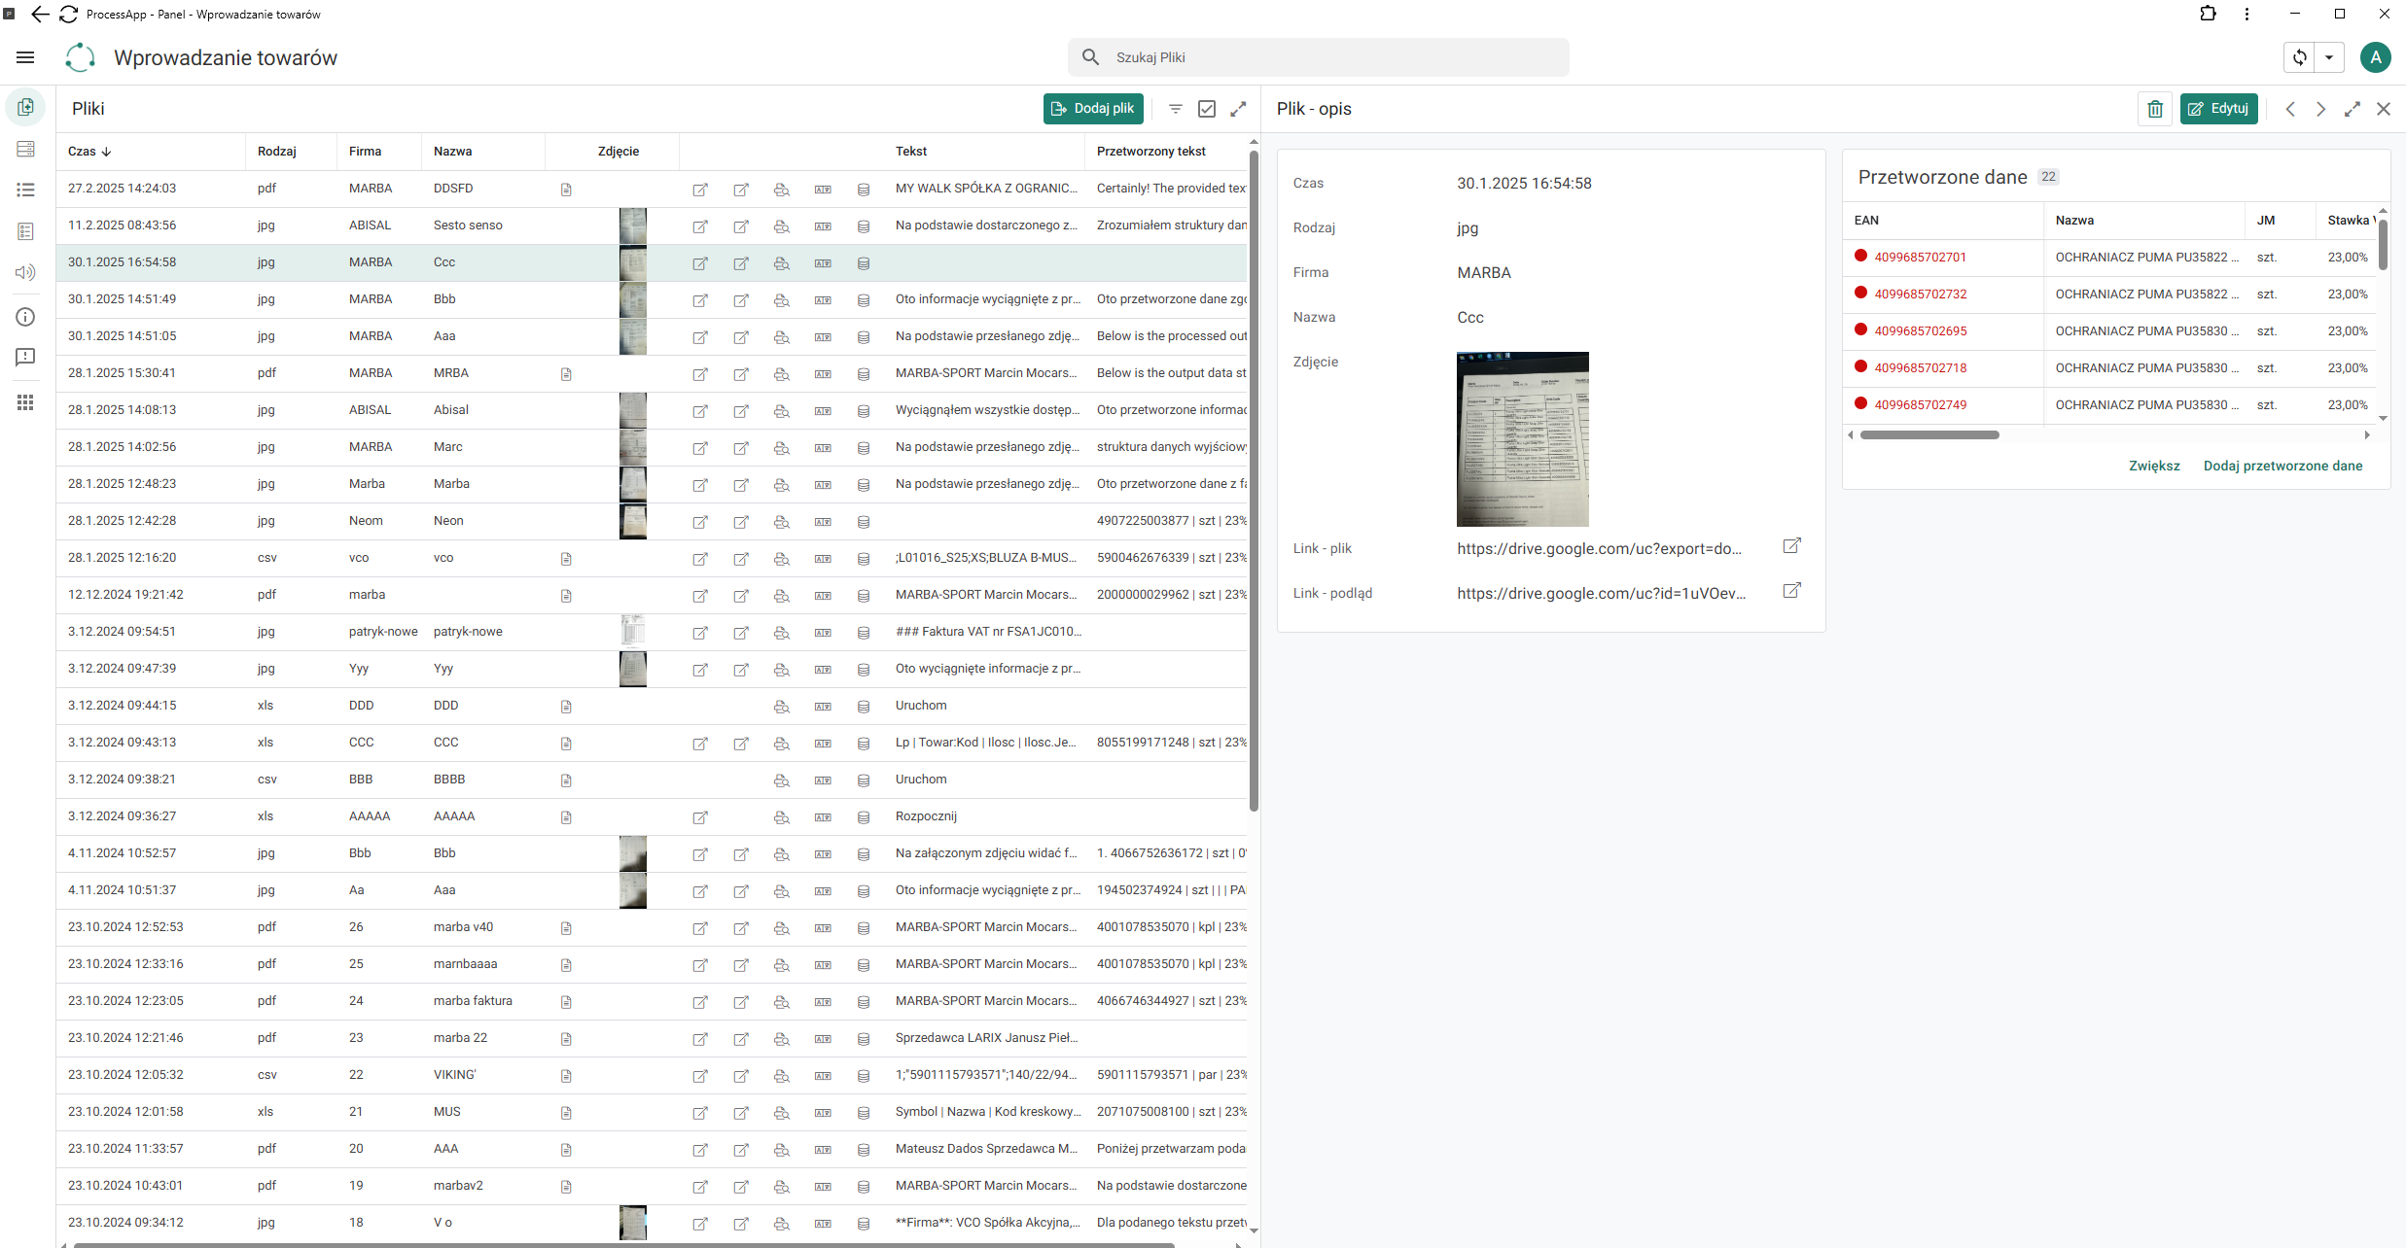Open the filter icon in Pliki toolbar
This screenshot has width=2406, height=1248.
(x=1176, y=109)
